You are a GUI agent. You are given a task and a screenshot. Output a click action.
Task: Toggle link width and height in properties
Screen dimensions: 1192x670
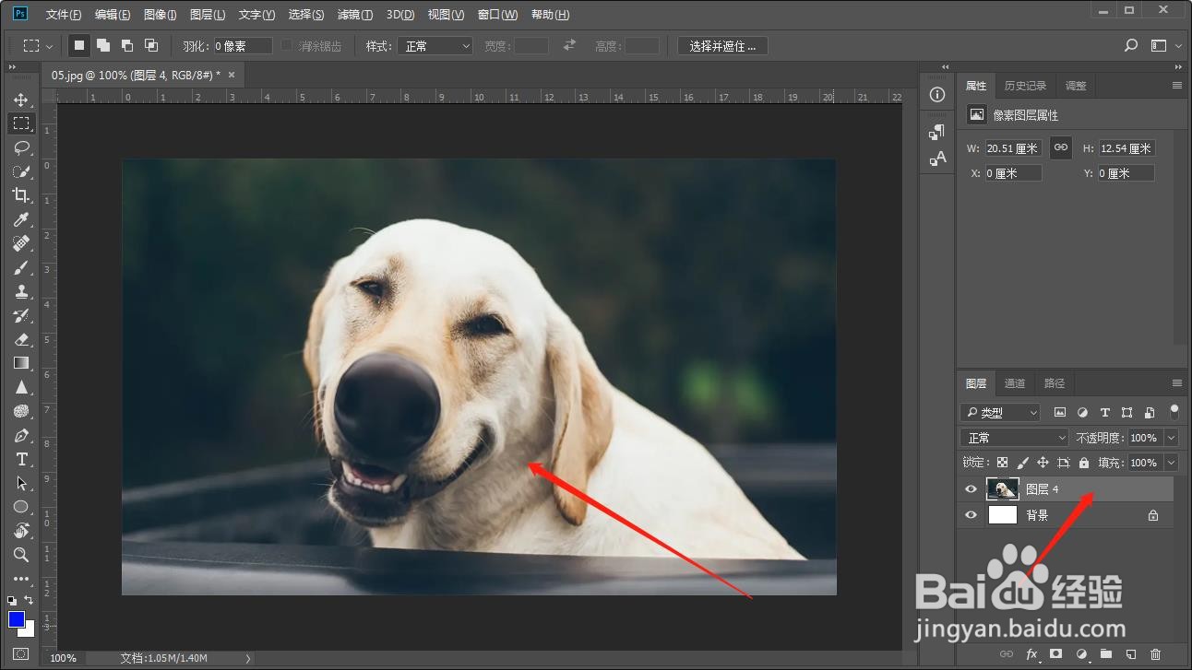click(x=1061, y=147)
